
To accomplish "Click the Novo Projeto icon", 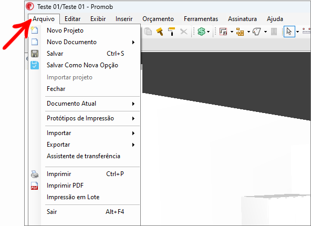I will coord(34,30).
